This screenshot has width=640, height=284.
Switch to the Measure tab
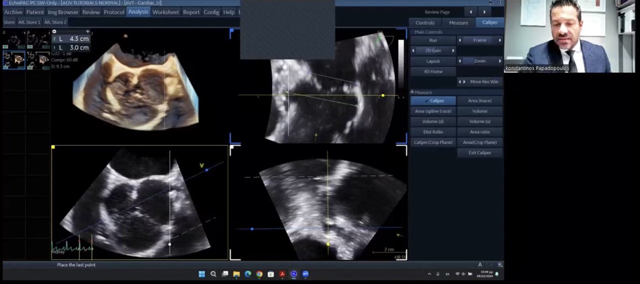[x=459, y=23]
